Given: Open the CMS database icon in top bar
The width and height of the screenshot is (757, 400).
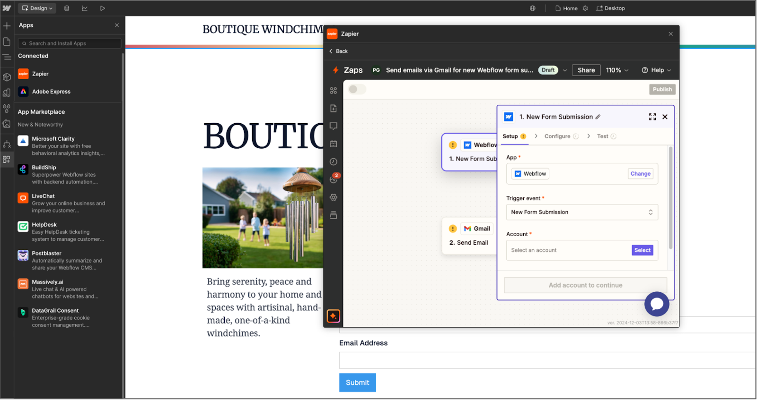Looking at the screenshot, I should tap(67, 8).
